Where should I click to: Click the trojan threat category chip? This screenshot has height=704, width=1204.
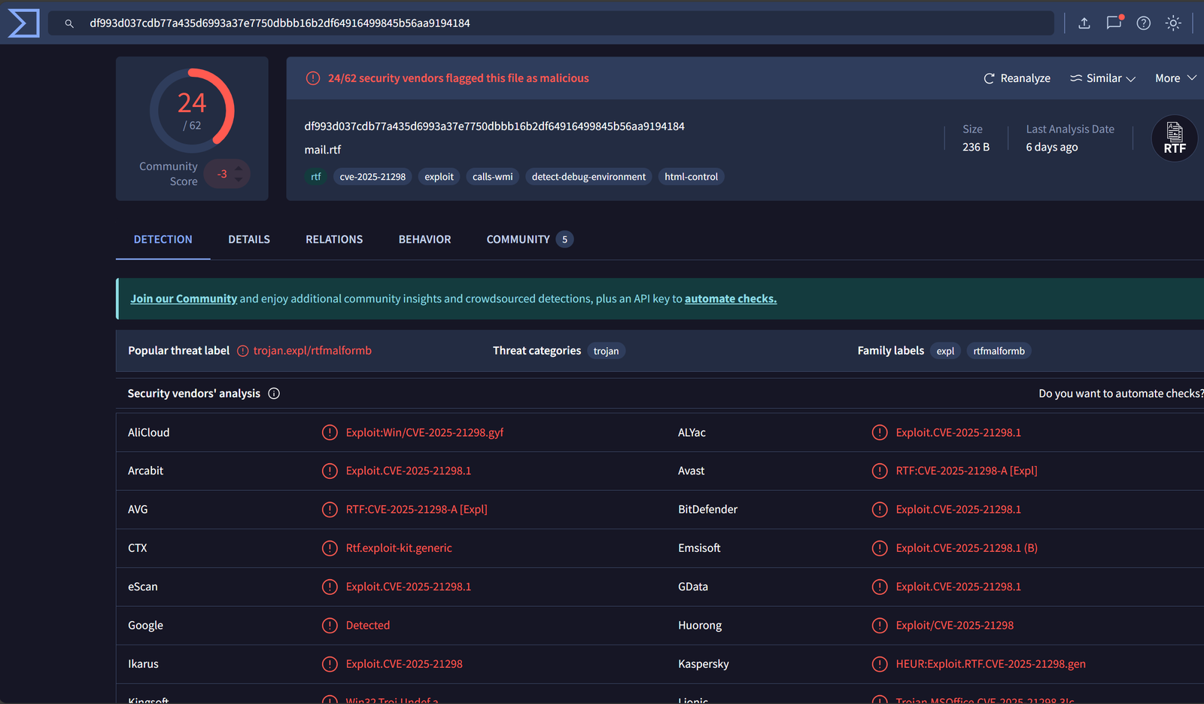click(606, 351)
